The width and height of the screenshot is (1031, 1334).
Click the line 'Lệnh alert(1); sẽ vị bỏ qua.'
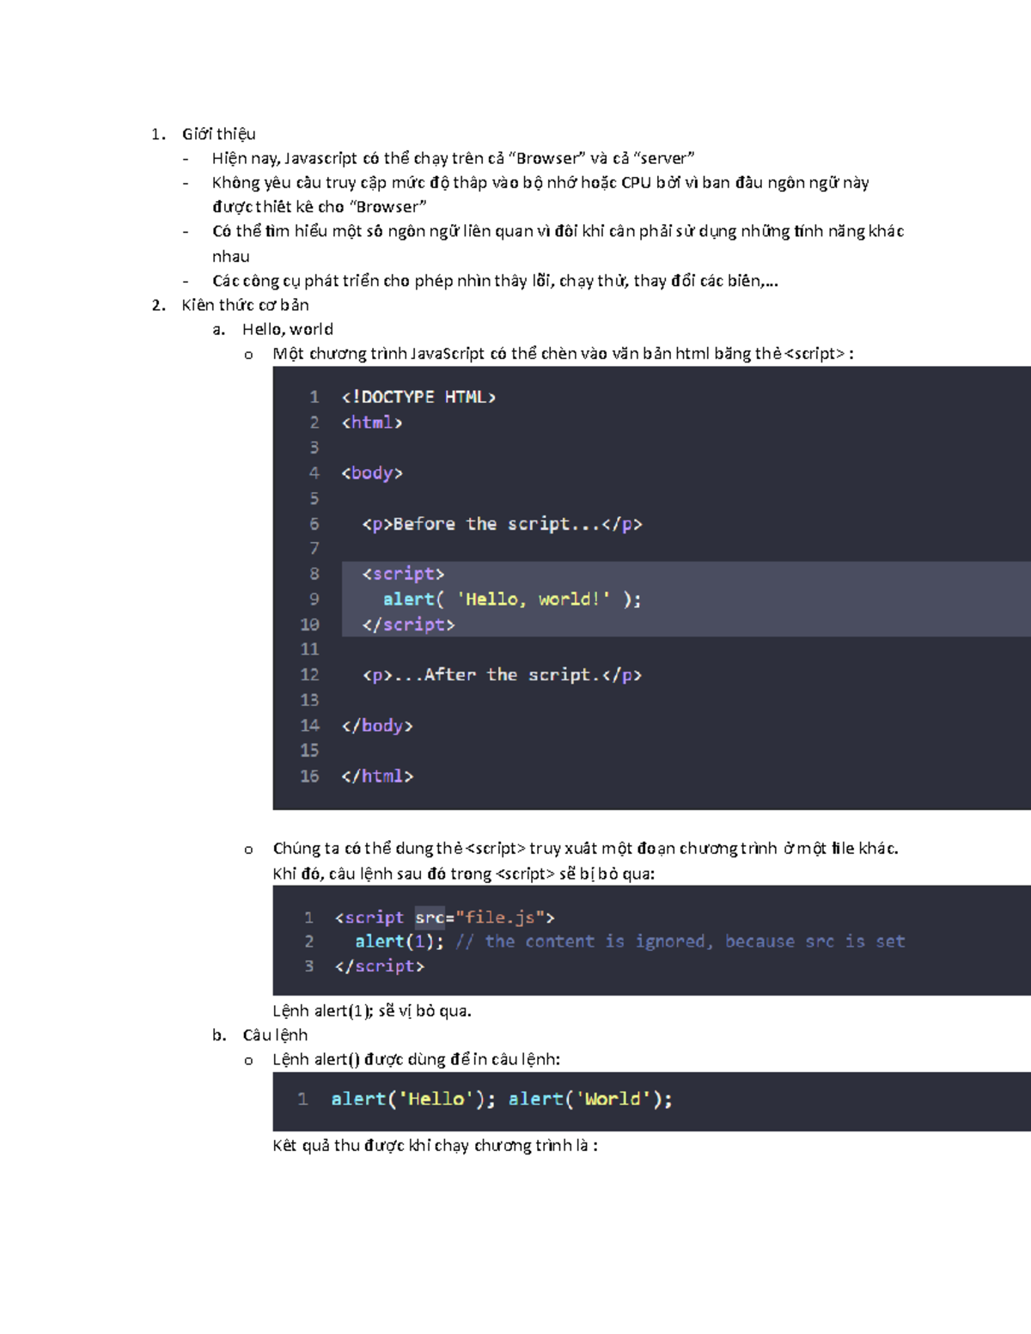tap(372, 1011)
